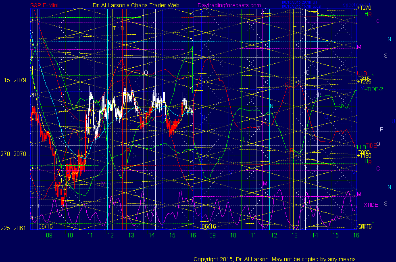The image size is (396, 262).
Task: Click the red "ULB" band label
Action: click(x=362, y=73)
